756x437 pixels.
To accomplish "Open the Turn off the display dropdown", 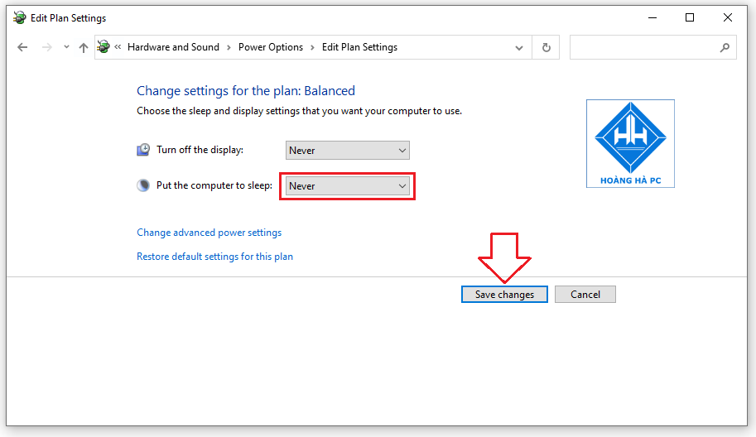I will click(x=347, y=151).
